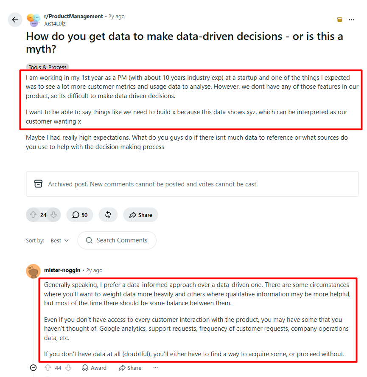Open mister-noggin's avatar
Viewport: 367px width, 377px height.
click(33, 271)
